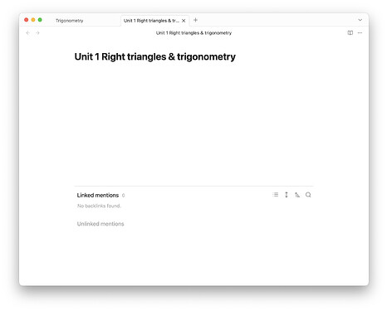The image size is (387, 311).
Task: Click the green fullscreen window button
Action: pyautogui.click(x=40, y=20)
